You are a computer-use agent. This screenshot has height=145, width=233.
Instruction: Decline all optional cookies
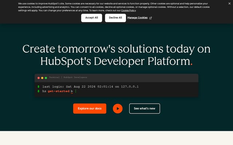pos(115,18)
